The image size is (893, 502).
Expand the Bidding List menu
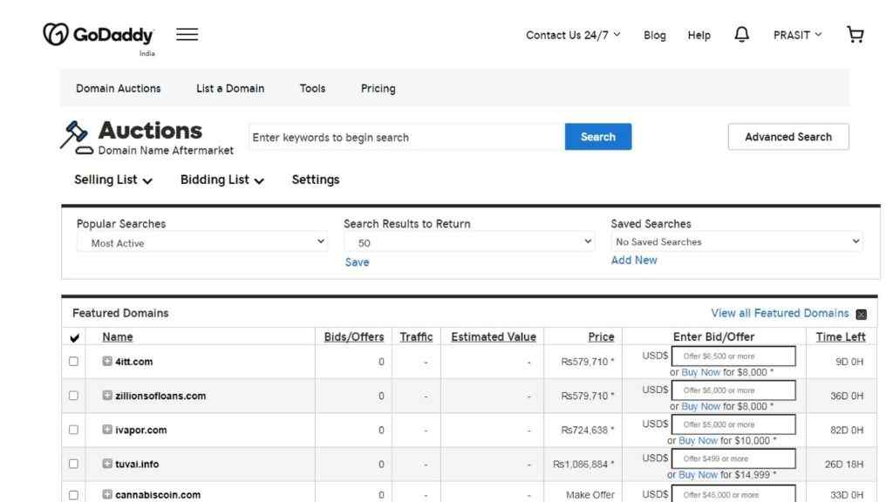pos(222,180)
